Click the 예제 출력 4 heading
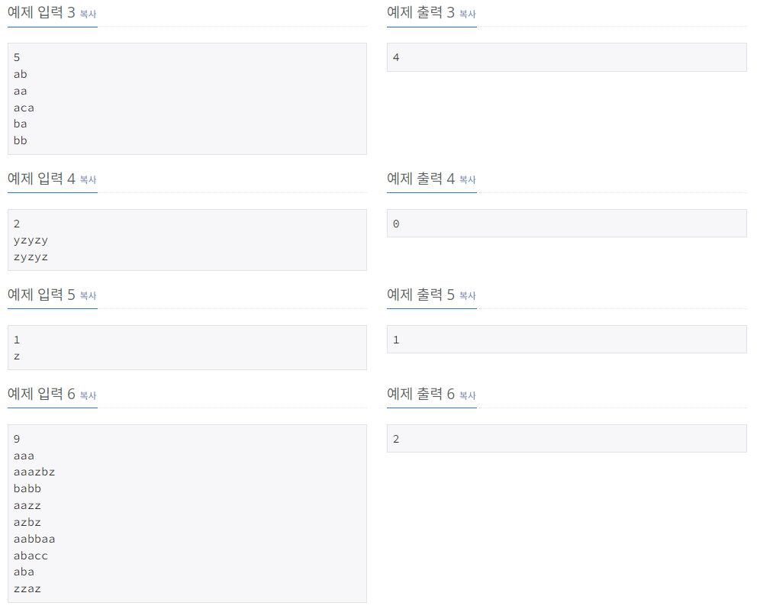Screen dimensions: 757x609 tap(421, 179)
